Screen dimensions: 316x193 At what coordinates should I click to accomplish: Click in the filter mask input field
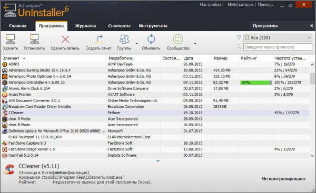[x=278, y=47]
